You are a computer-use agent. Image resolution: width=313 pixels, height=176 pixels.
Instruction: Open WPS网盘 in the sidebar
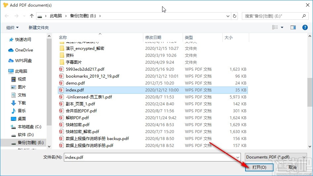point(20,61)
